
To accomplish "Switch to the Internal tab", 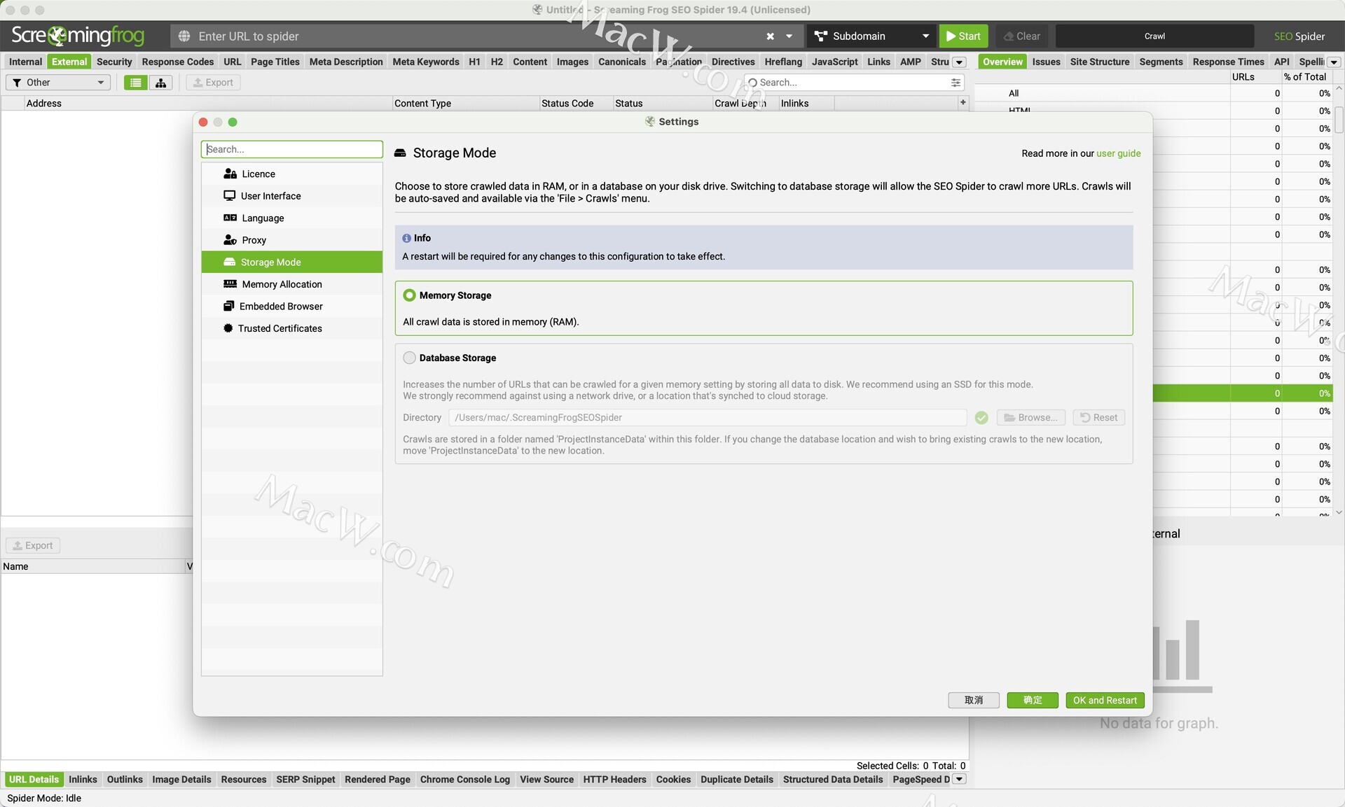I will (25, 62).
